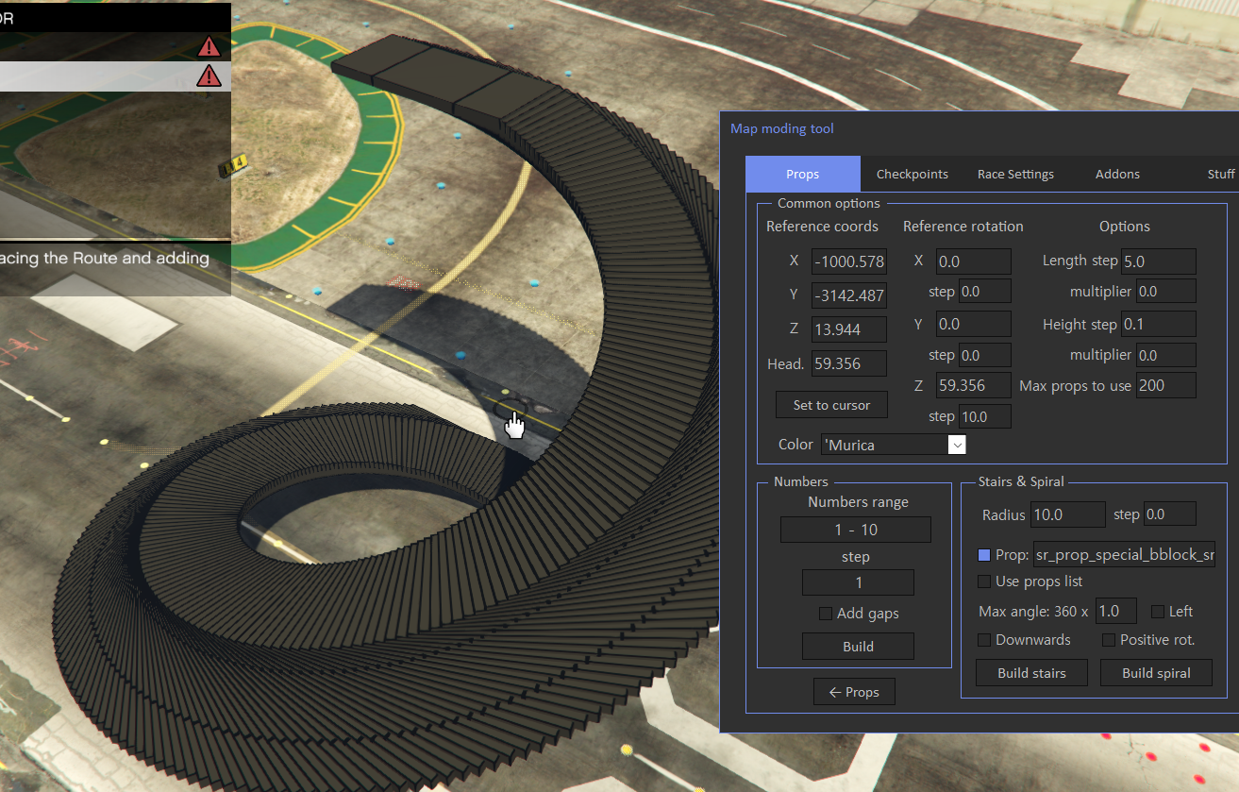Click the Height step field
1239x792 pixels.
pyautogui.click(x=1159, y=325)
